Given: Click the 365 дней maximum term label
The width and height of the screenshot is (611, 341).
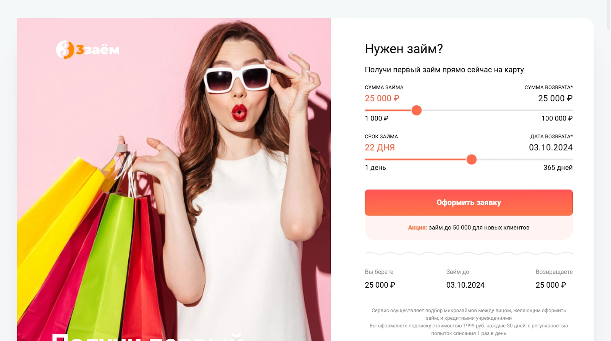Looking at the screenshot, I should (558, 168).
